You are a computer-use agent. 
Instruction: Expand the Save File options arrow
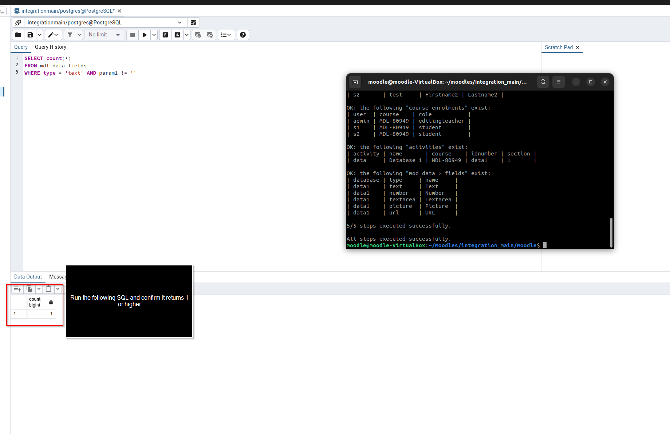pyautogui.click(x=39, y=35)
